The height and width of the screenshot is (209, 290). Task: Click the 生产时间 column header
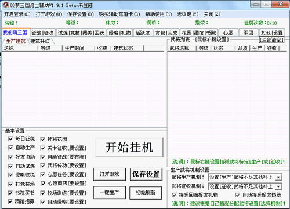tap(79, 48)
